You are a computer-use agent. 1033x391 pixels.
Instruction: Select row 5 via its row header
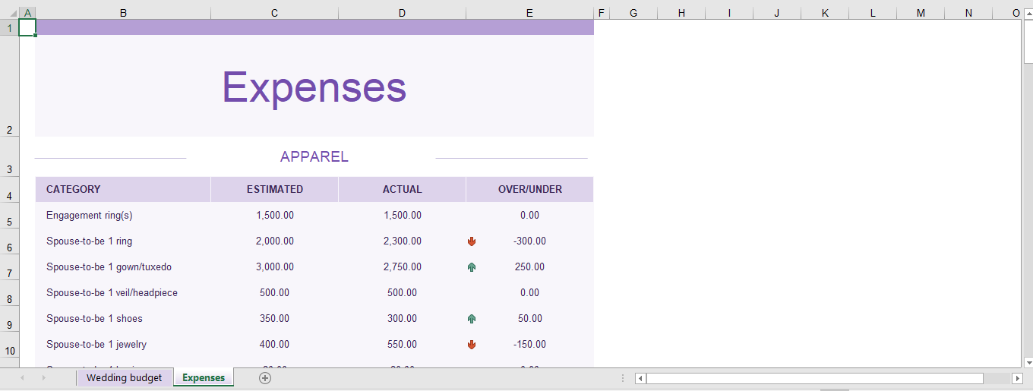(9, 221)
